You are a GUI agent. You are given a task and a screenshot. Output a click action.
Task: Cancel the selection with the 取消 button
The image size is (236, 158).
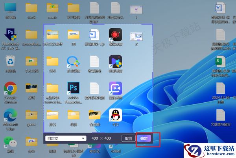128,138
